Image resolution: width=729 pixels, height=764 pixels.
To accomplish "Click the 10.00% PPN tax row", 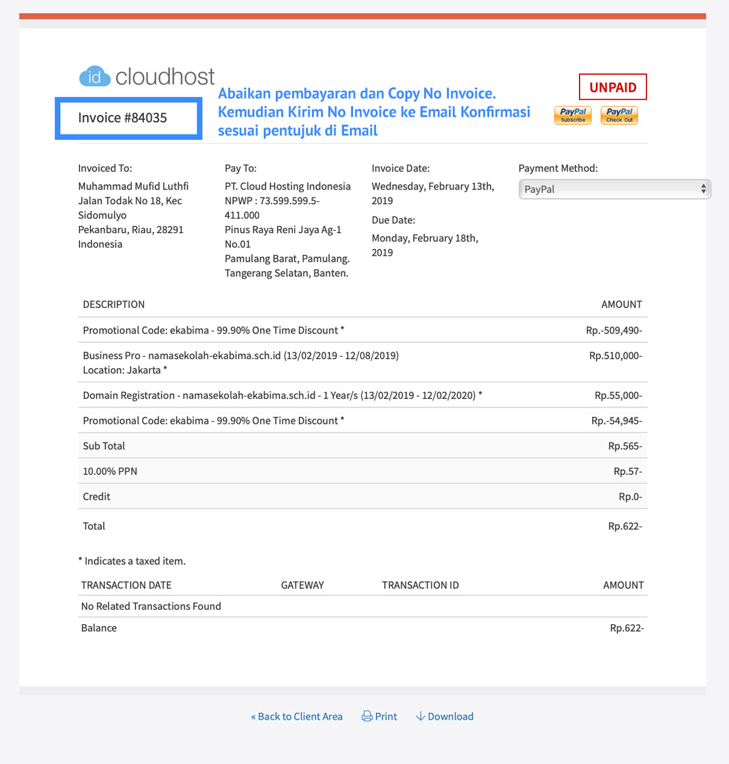I will click(x=110, y=471).
